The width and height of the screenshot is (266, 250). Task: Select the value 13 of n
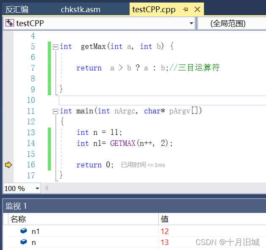click(x=165, y=242)
